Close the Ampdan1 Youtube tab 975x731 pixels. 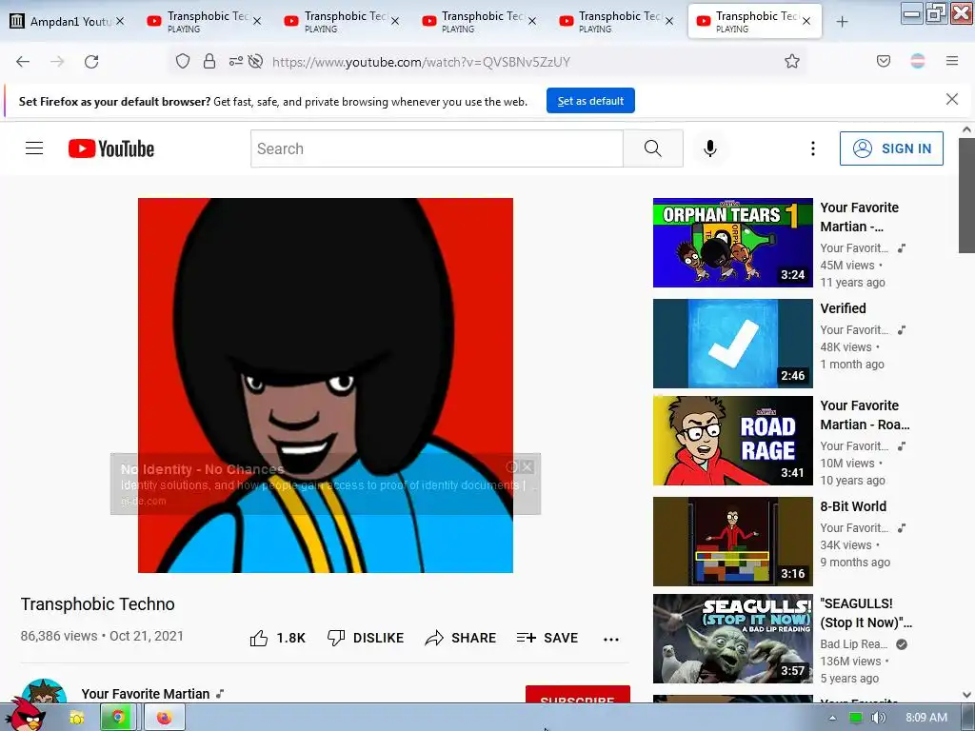[120, 21]
